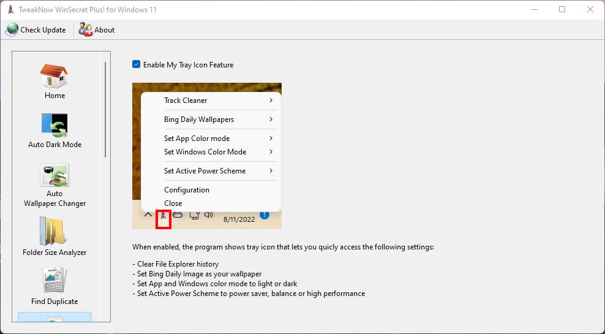Click 'Set App and Windows color mode' line
The image size is (605, 334).
pos(214,284)
